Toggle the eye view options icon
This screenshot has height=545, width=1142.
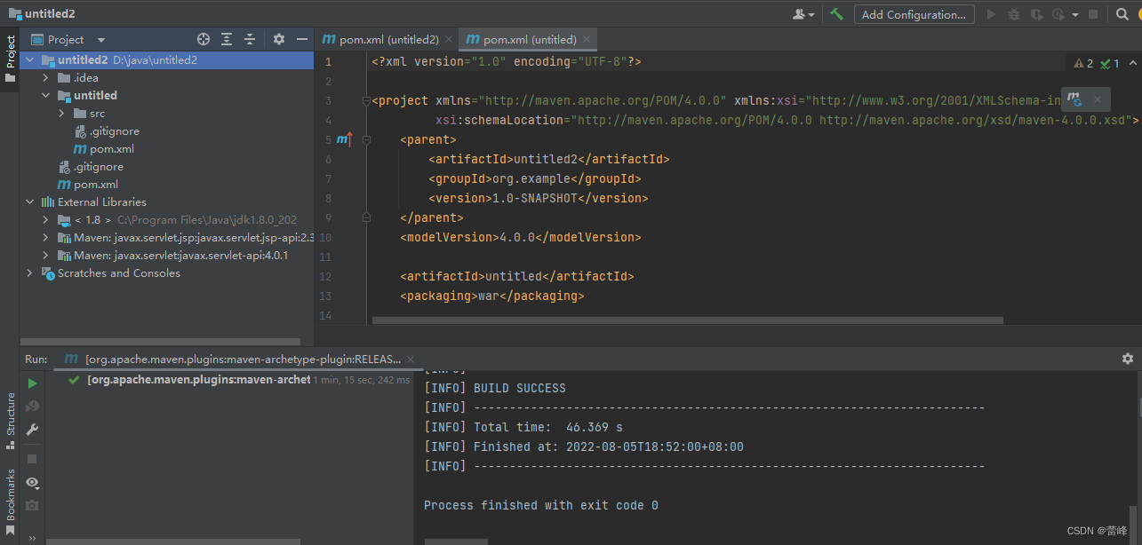click(32, 482)
